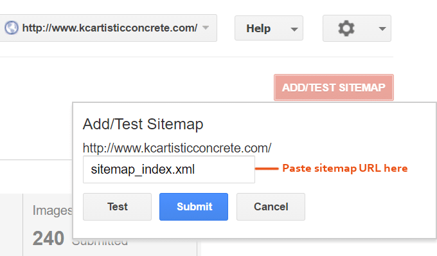Expand the site URL selector arrow
437x256 pixels.
click(206, 28)
